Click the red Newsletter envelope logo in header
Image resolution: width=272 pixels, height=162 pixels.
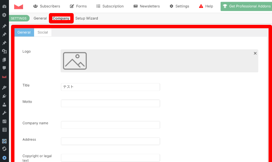tap(19, 7)
